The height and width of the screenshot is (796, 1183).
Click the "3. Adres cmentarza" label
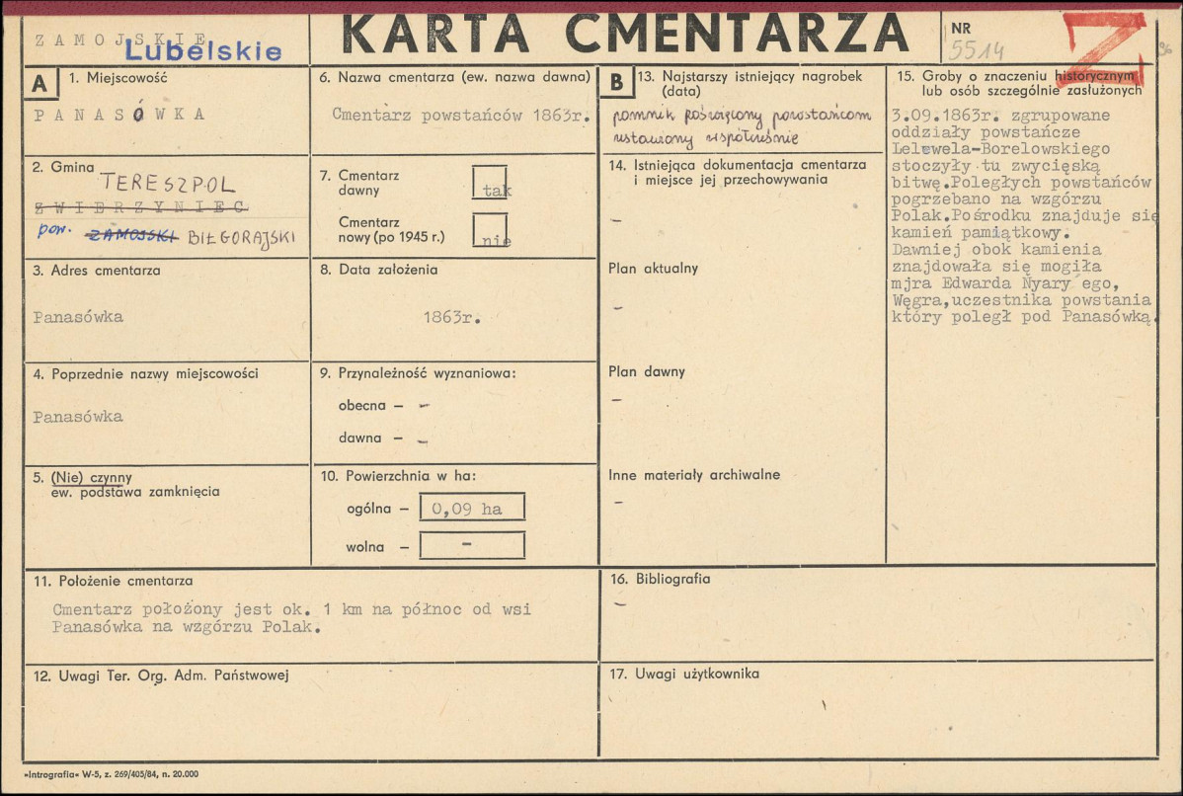[97, 271]
